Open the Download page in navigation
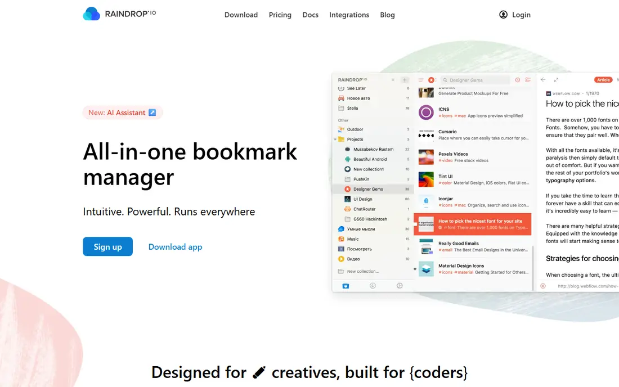Image resolution: width=619 pixels, height=387 pixels. tap(241, 15)
